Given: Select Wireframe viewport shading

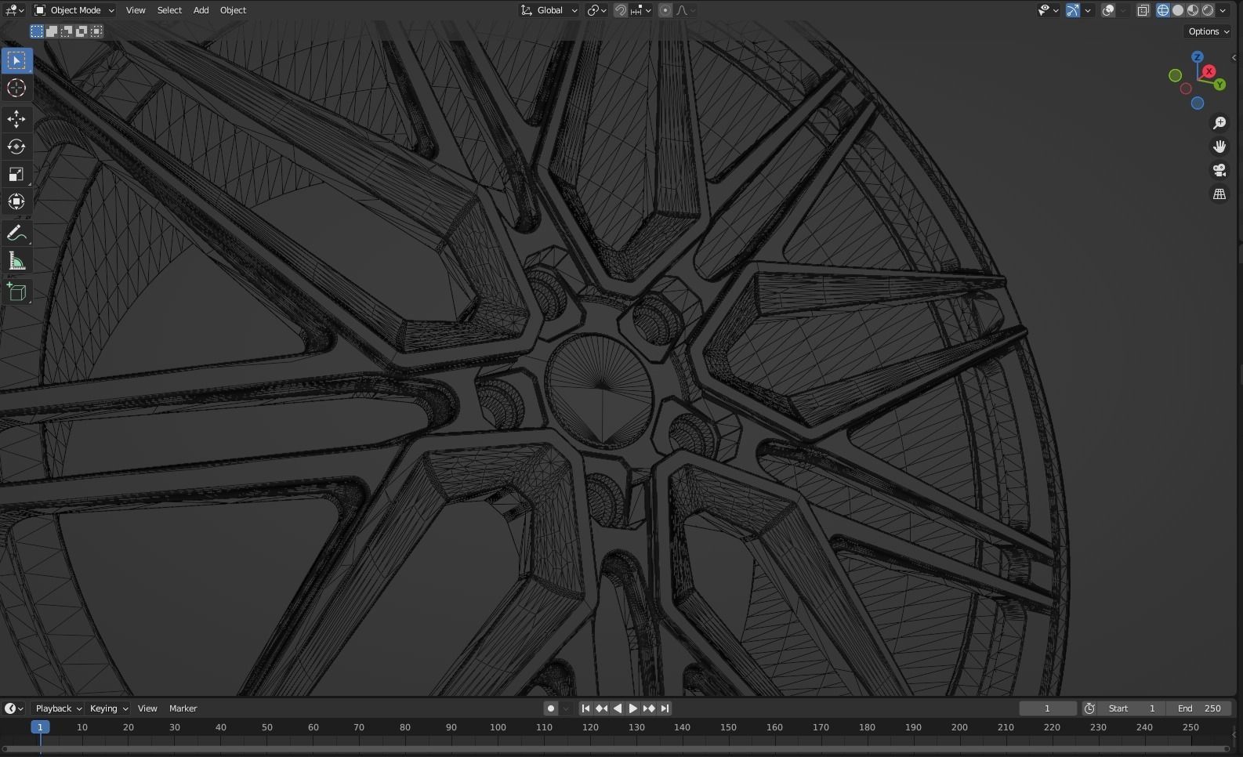Looking at the screenshot, I should (x=1163, y=10).
